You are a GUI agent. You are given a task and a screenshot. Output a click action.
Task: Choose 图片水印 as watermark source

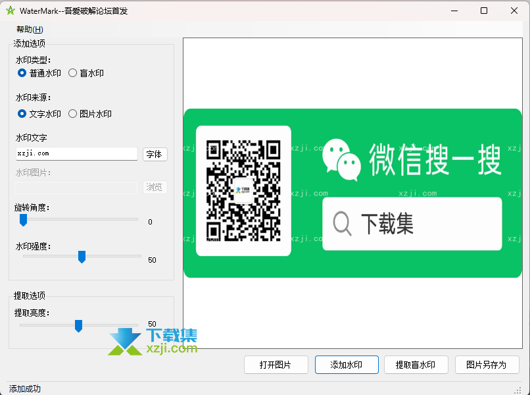[90, 114]
